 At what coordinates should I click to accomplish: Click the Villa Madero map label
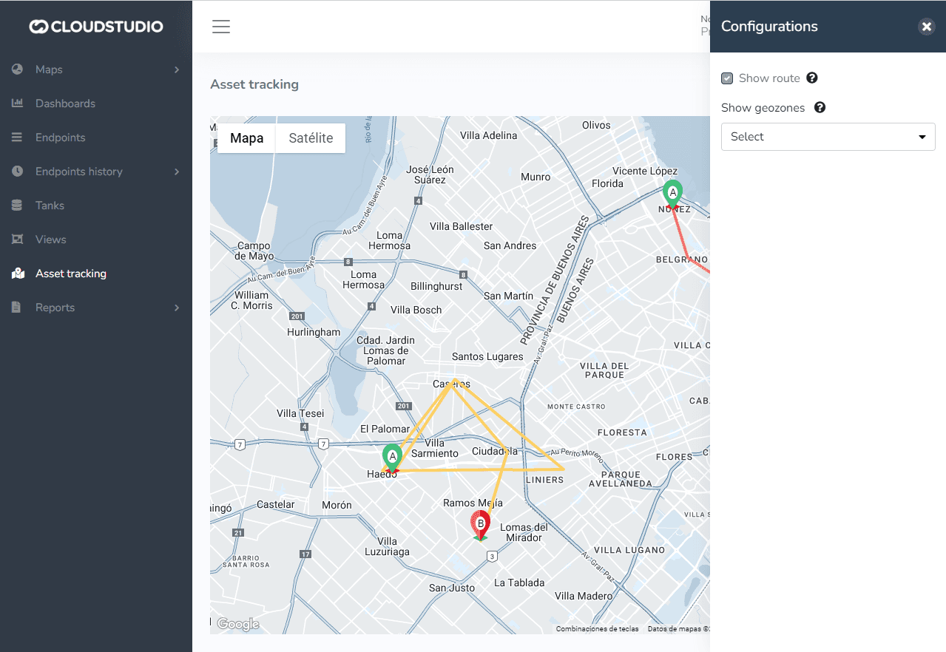(584, 596)
